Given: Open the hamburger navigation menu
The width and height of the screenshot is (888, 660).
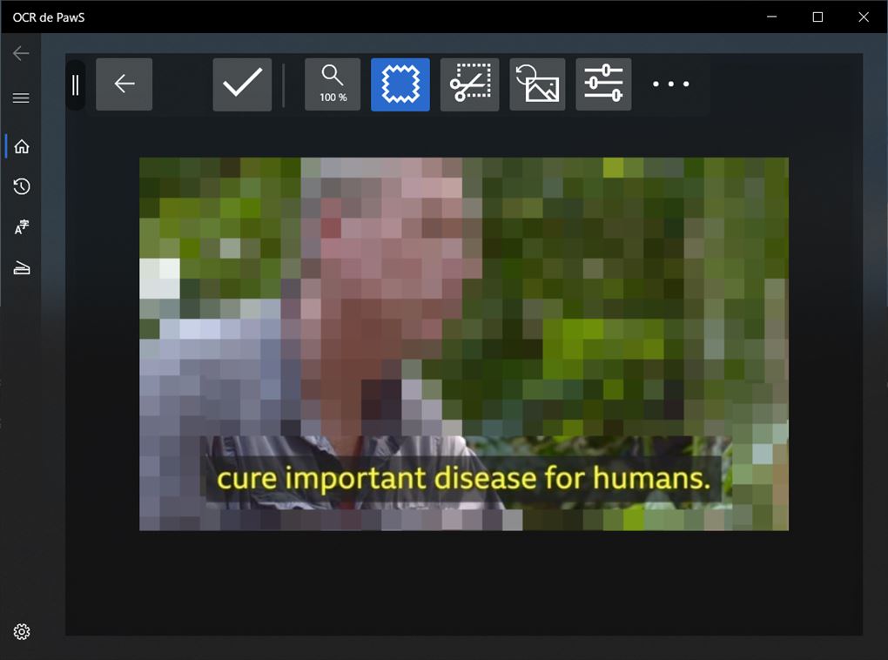Looking at the screenshot, I should pyautogui.click(x=21, y=98).
